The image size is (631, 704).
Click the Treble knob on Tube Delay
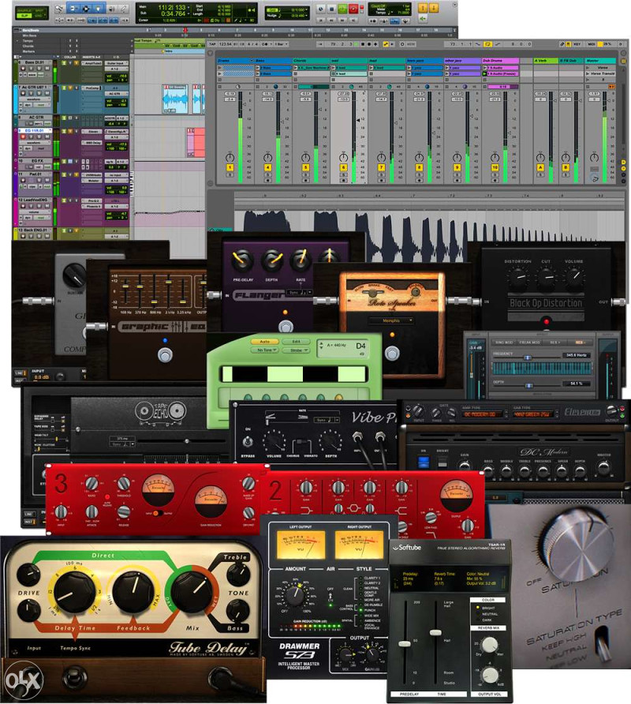(237, 575)
